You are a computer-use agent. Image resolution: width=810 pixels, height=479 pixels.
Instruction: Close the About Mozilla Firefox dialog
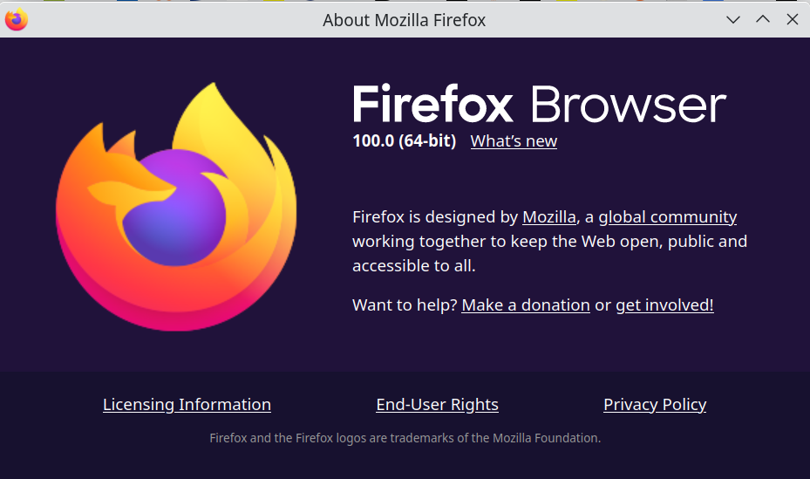coord(793,20)
